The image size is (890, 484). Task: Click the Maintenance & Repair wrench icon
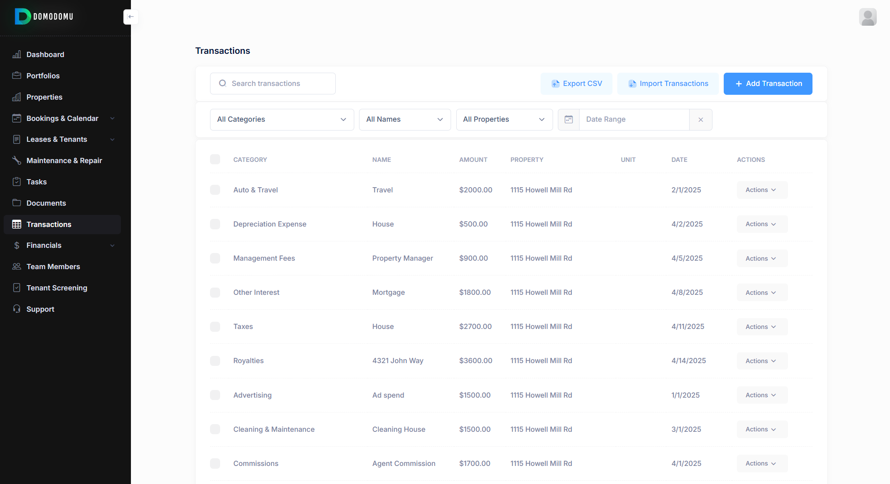point(16,161)
